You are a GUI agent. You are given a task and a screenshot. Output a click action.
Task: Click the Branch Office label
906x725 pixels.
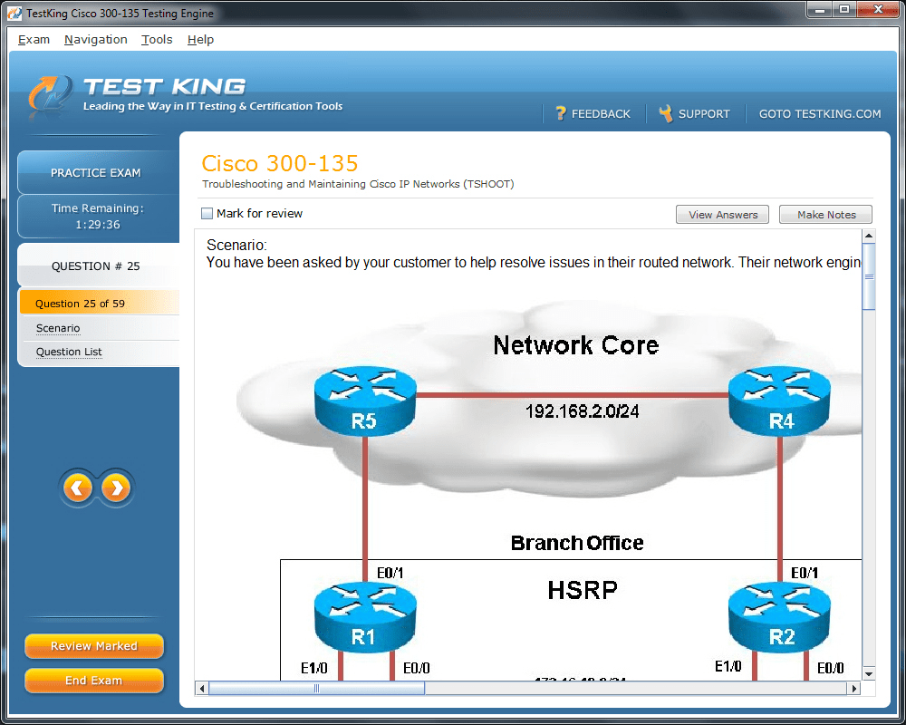(x=576, y=543)
